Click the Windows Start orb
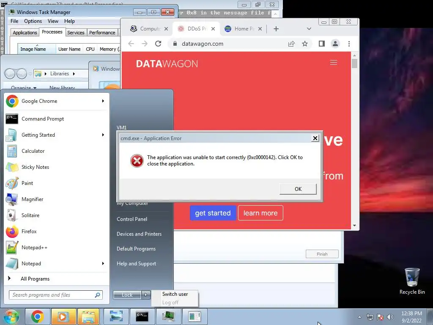This screenshot has height=325, width=433. [x=11, y=317]
